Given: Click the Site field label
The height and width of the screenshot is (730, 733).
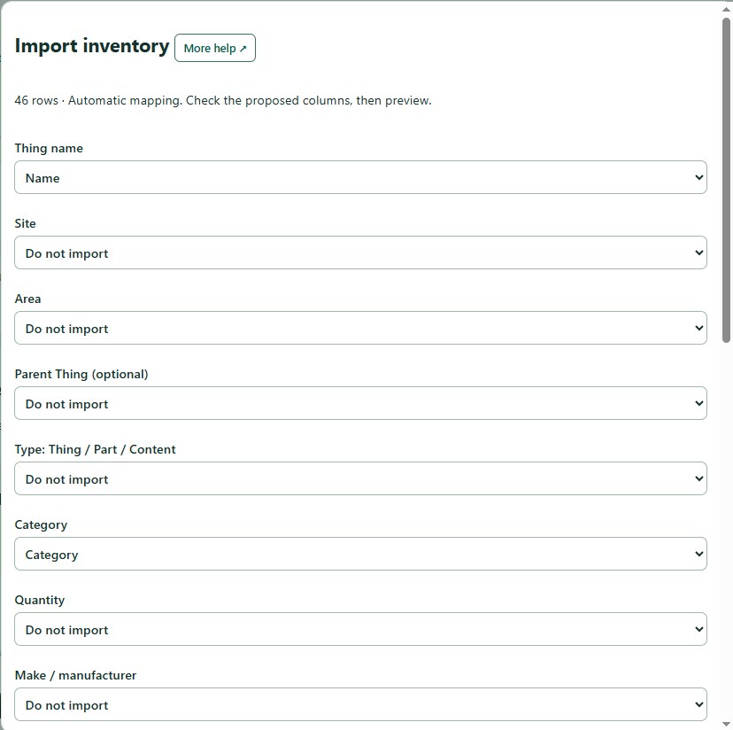Looking at the screenshot, I should click(26, 223).
